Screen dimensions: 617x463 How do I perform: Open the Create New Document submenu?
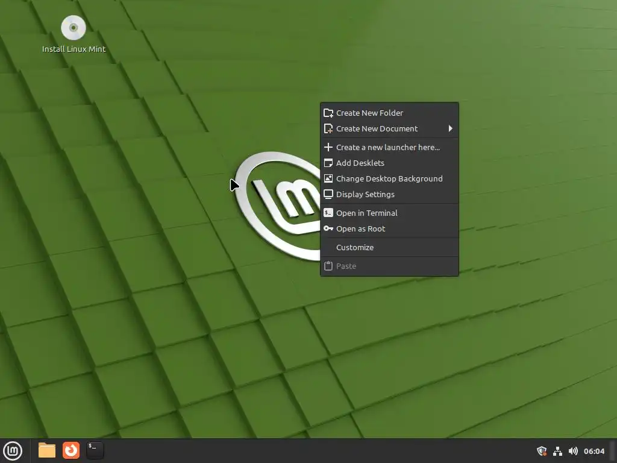[x=390, y=129]
